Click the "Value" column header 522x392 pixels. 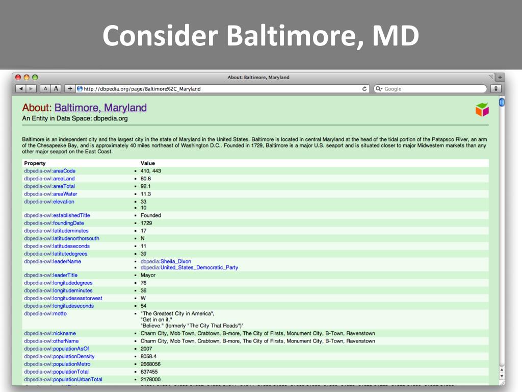(x=148, y=163)
